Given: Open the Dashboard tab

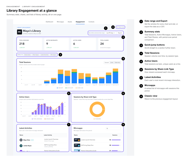Looking at the screenshot, I should click(49, 22).
